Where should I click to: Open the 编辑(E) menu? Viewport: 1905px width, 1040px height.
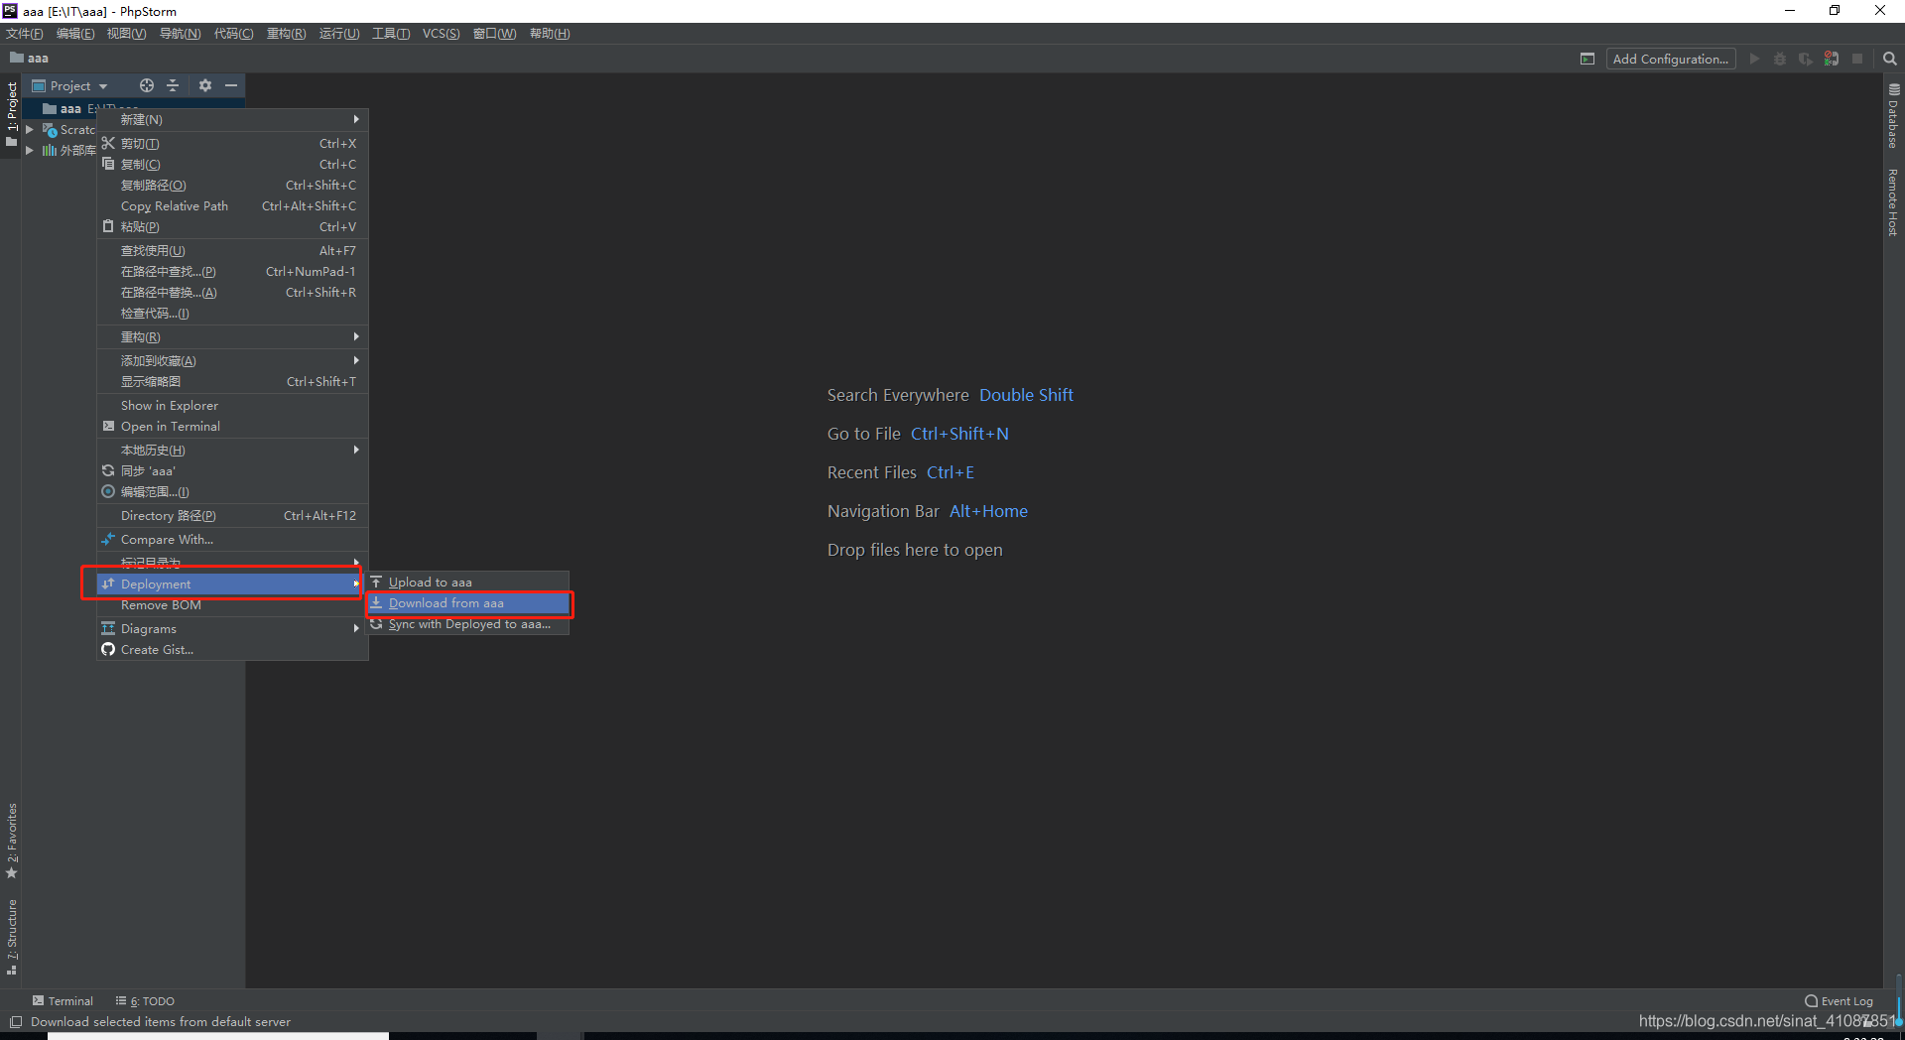(x=75, y=34)
